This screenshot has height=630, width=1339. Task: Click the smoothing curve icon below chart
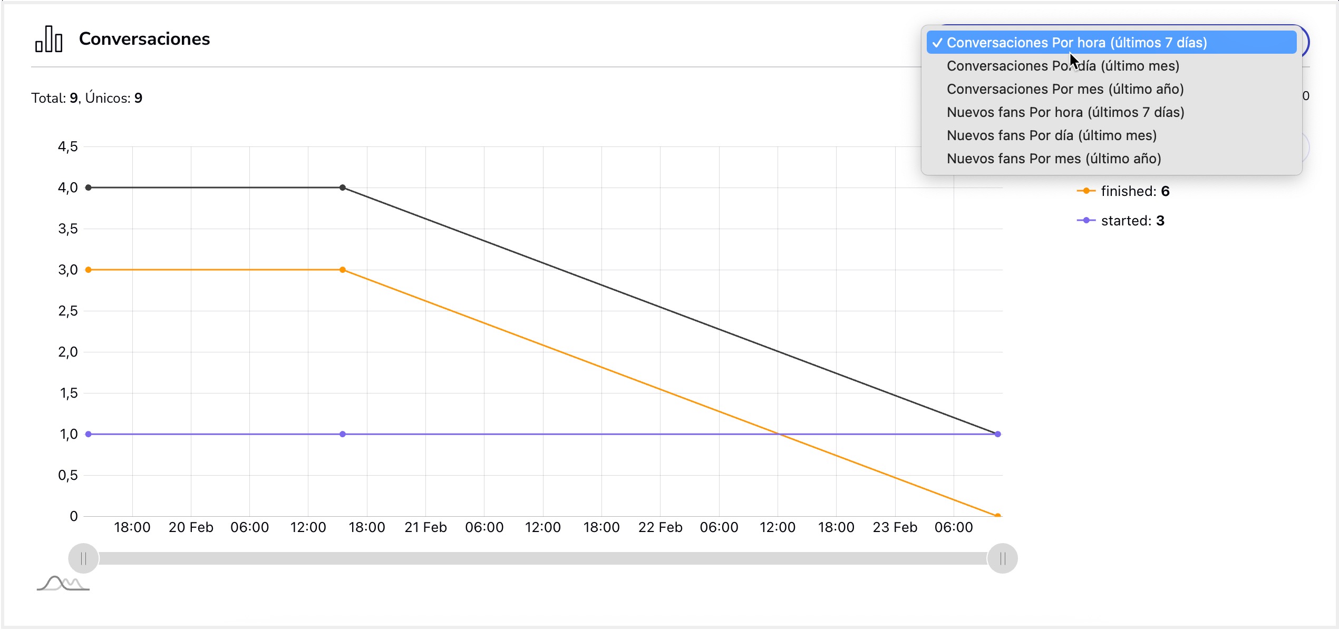tap(63, 583)
